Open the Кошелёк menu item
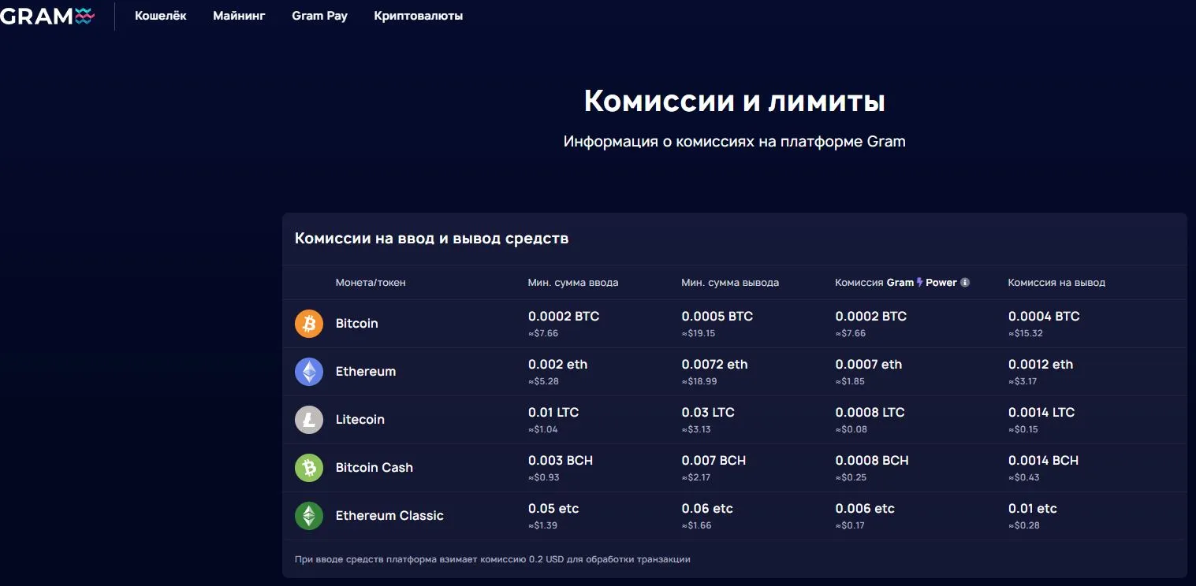 coord(161,16)
